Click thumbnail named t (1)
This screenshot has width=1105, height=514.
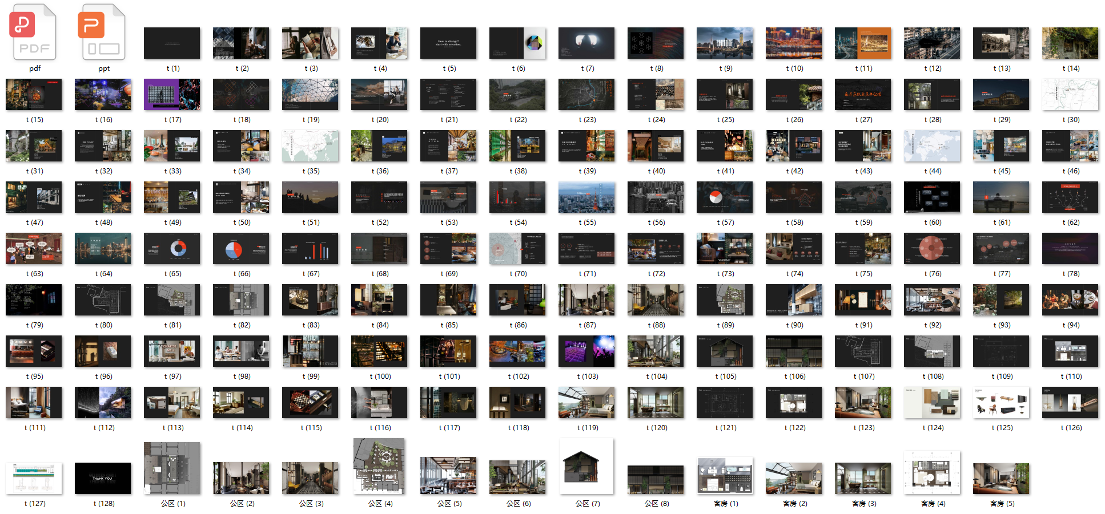[172, 43]
